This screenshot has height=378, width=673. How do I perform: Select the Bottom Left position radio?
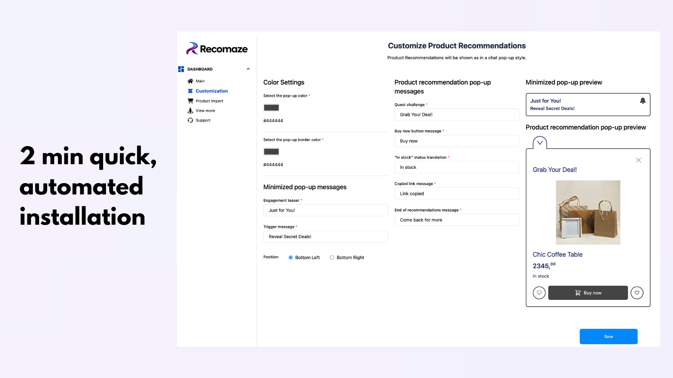291,257
